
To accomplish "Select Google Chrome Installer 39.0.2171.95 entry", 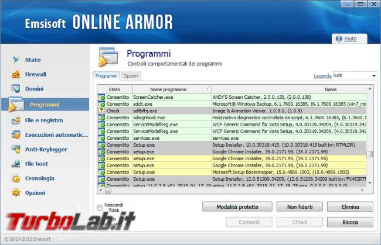I will 270,158.
